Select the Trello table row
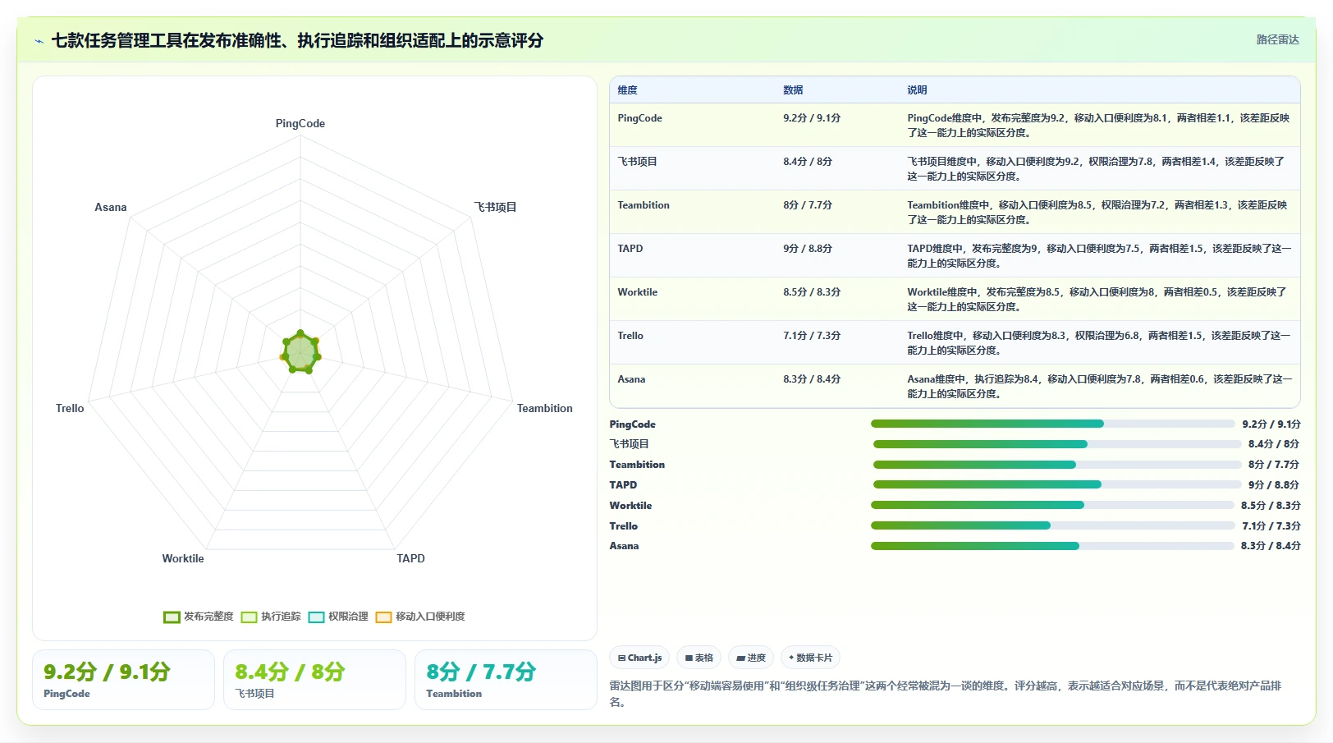1333x743 pixels. [x=955, y=342]
